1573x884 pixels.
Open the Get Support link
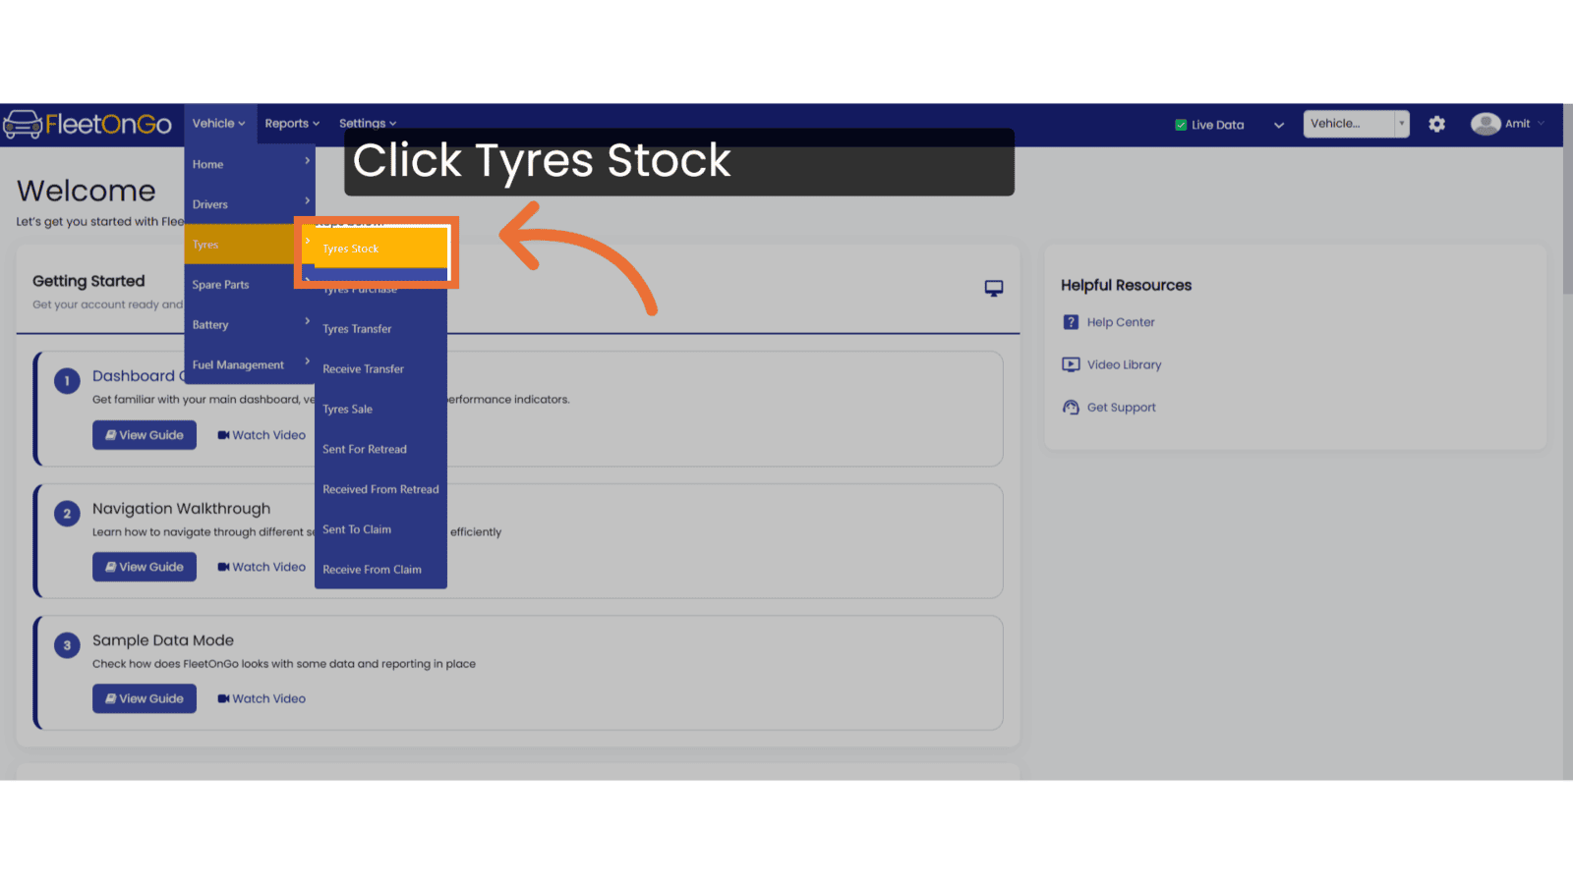point(1121,408)
